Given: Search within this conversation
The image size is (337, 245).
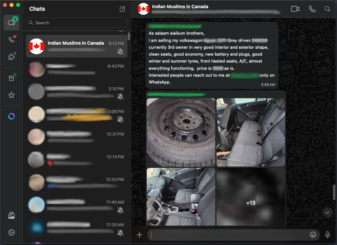Looking at the screenshot, I should [x=327, y=9].
